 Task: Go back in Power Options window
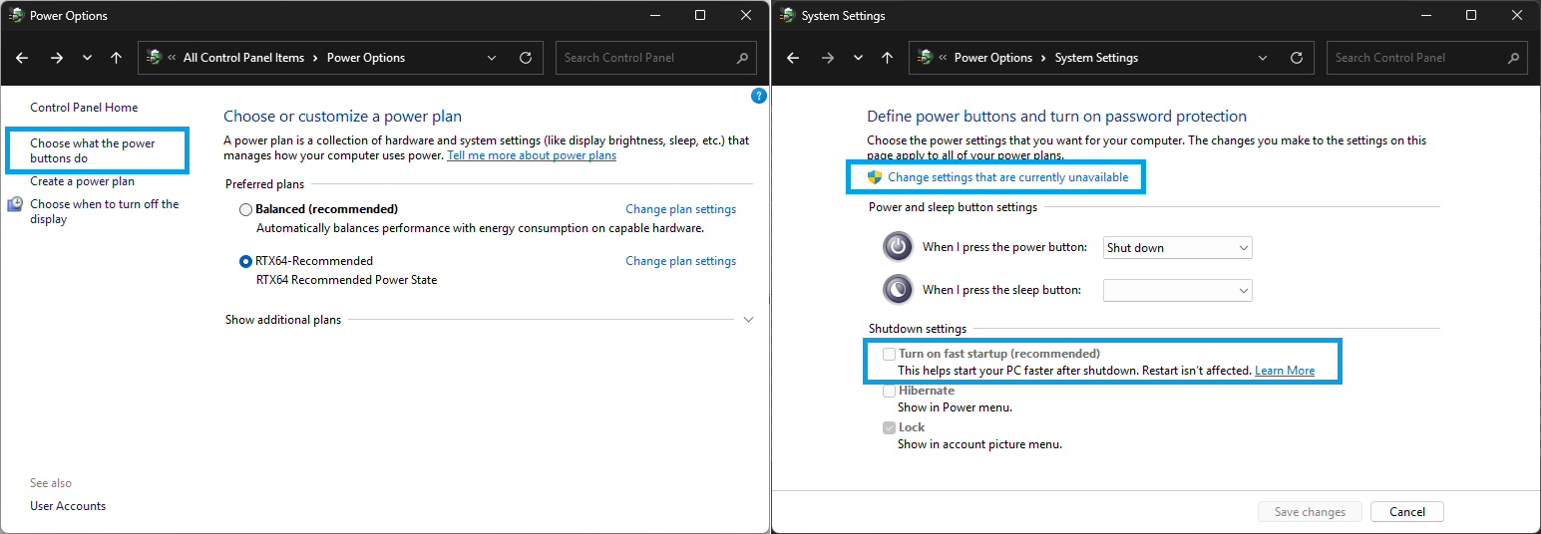tap(22, 58)
